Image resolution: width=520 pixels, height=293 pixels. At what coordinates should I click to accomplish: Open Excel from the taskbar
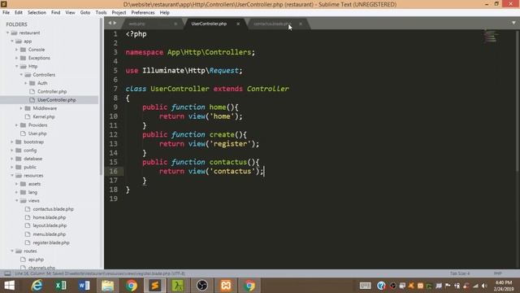point(60,286)
